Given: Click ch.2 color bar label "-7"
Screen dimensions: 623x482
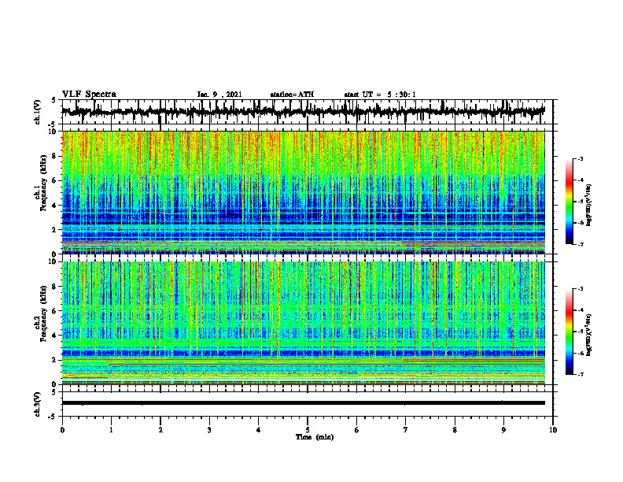Looking at the screenshot, I should click(581, 375).
